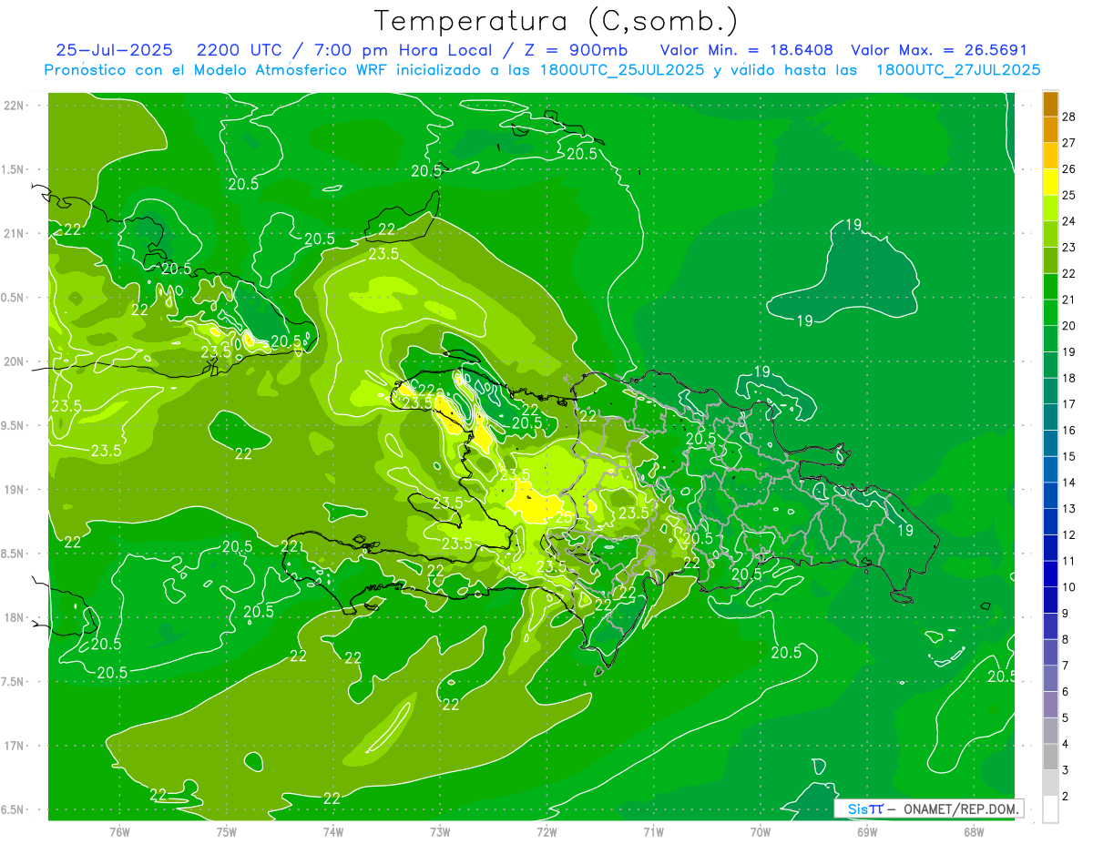Click the "21N" latitude label

pyautogui.click(x=15, y=233)
